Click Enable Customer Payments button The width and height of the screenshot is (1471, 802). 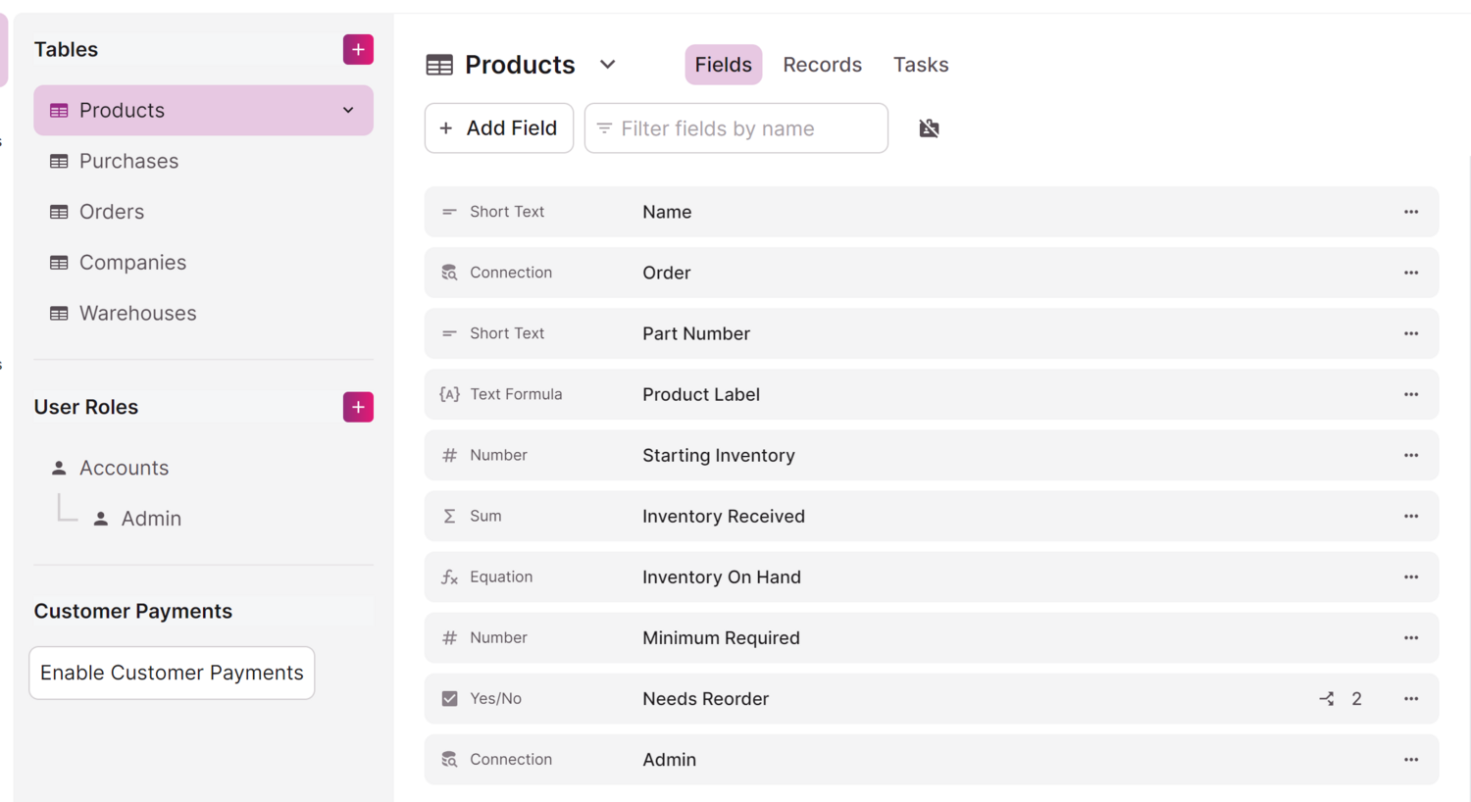(x=172, y=673)
